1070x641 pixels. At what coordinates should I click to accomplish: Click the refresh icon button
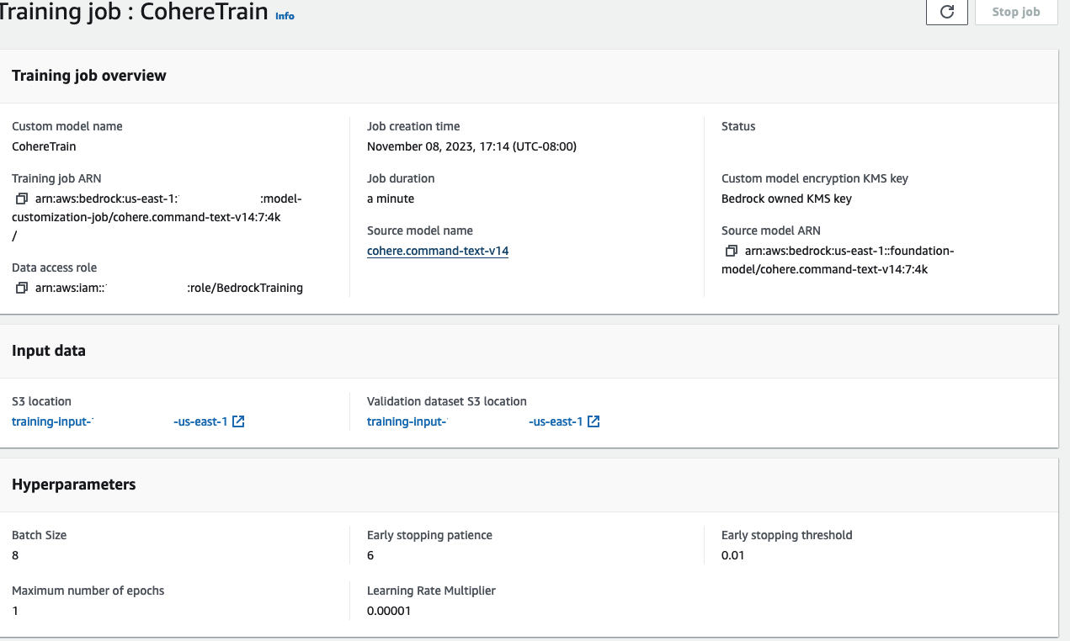[946, 13]
